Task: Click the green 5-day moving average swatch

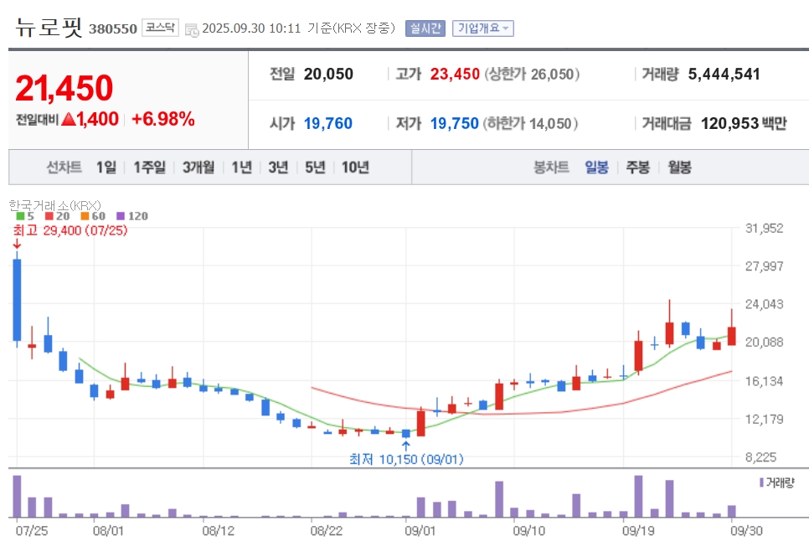Action: click(x=20, y=216)
